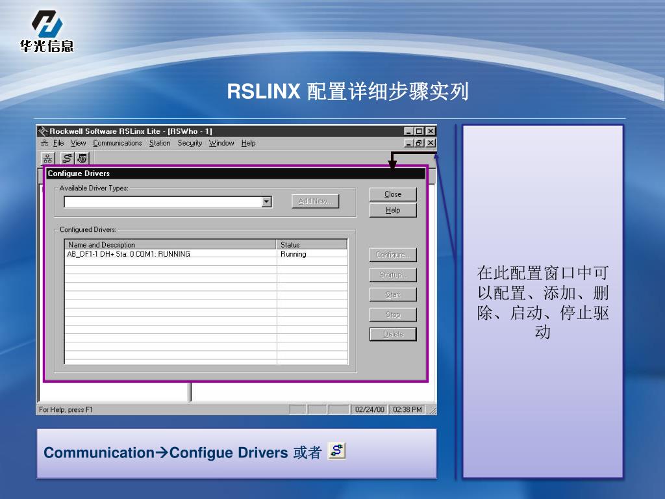This screenshot has height=499, width=665.
Task: Open the Window menu
Action: pos(221,143)
